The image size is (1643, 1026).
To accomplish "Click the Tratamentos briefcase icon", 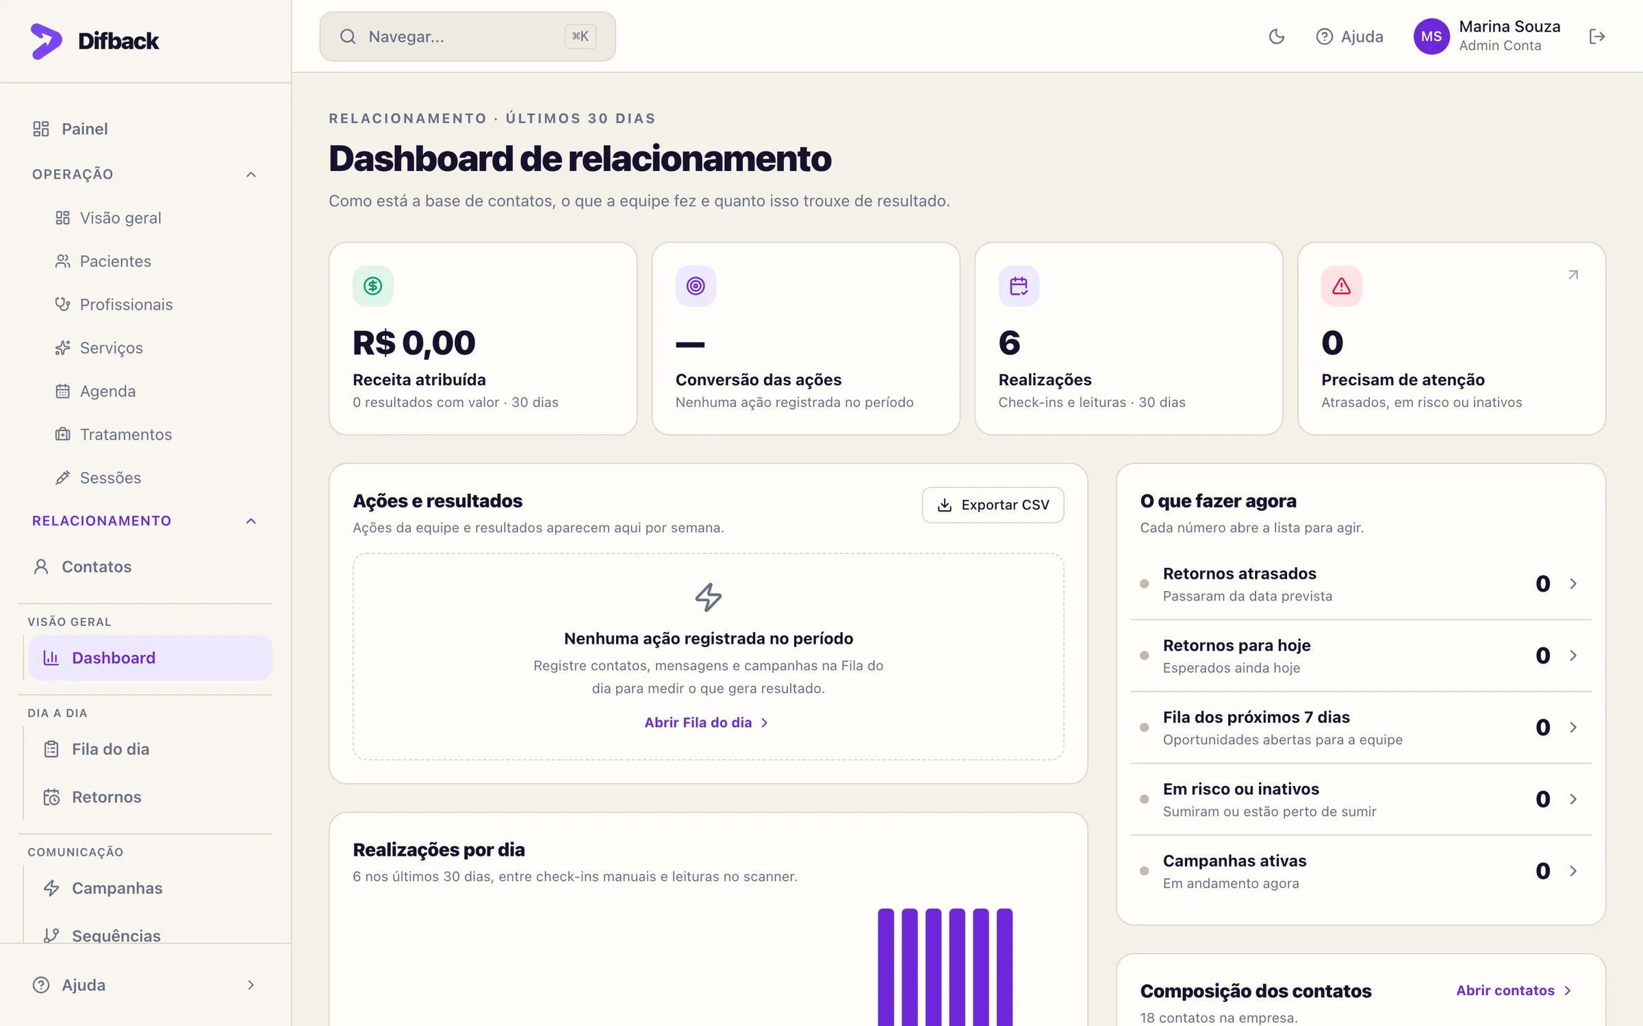I will pos(62,434).
